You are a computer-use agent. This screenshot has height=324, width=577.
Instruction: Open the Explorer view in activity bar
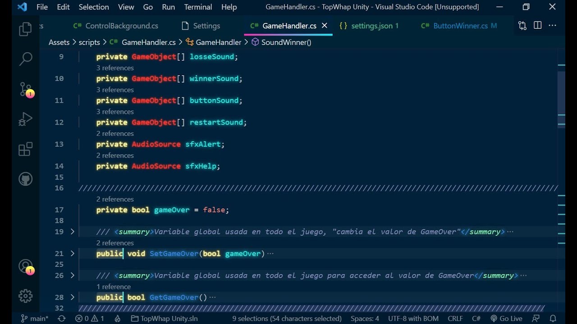[26, 30]
